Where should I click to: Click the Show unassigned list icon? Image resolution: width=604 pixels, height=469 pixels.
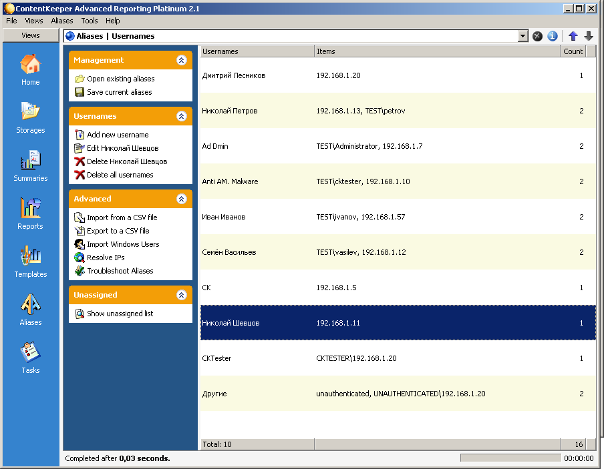pos(80,314)
